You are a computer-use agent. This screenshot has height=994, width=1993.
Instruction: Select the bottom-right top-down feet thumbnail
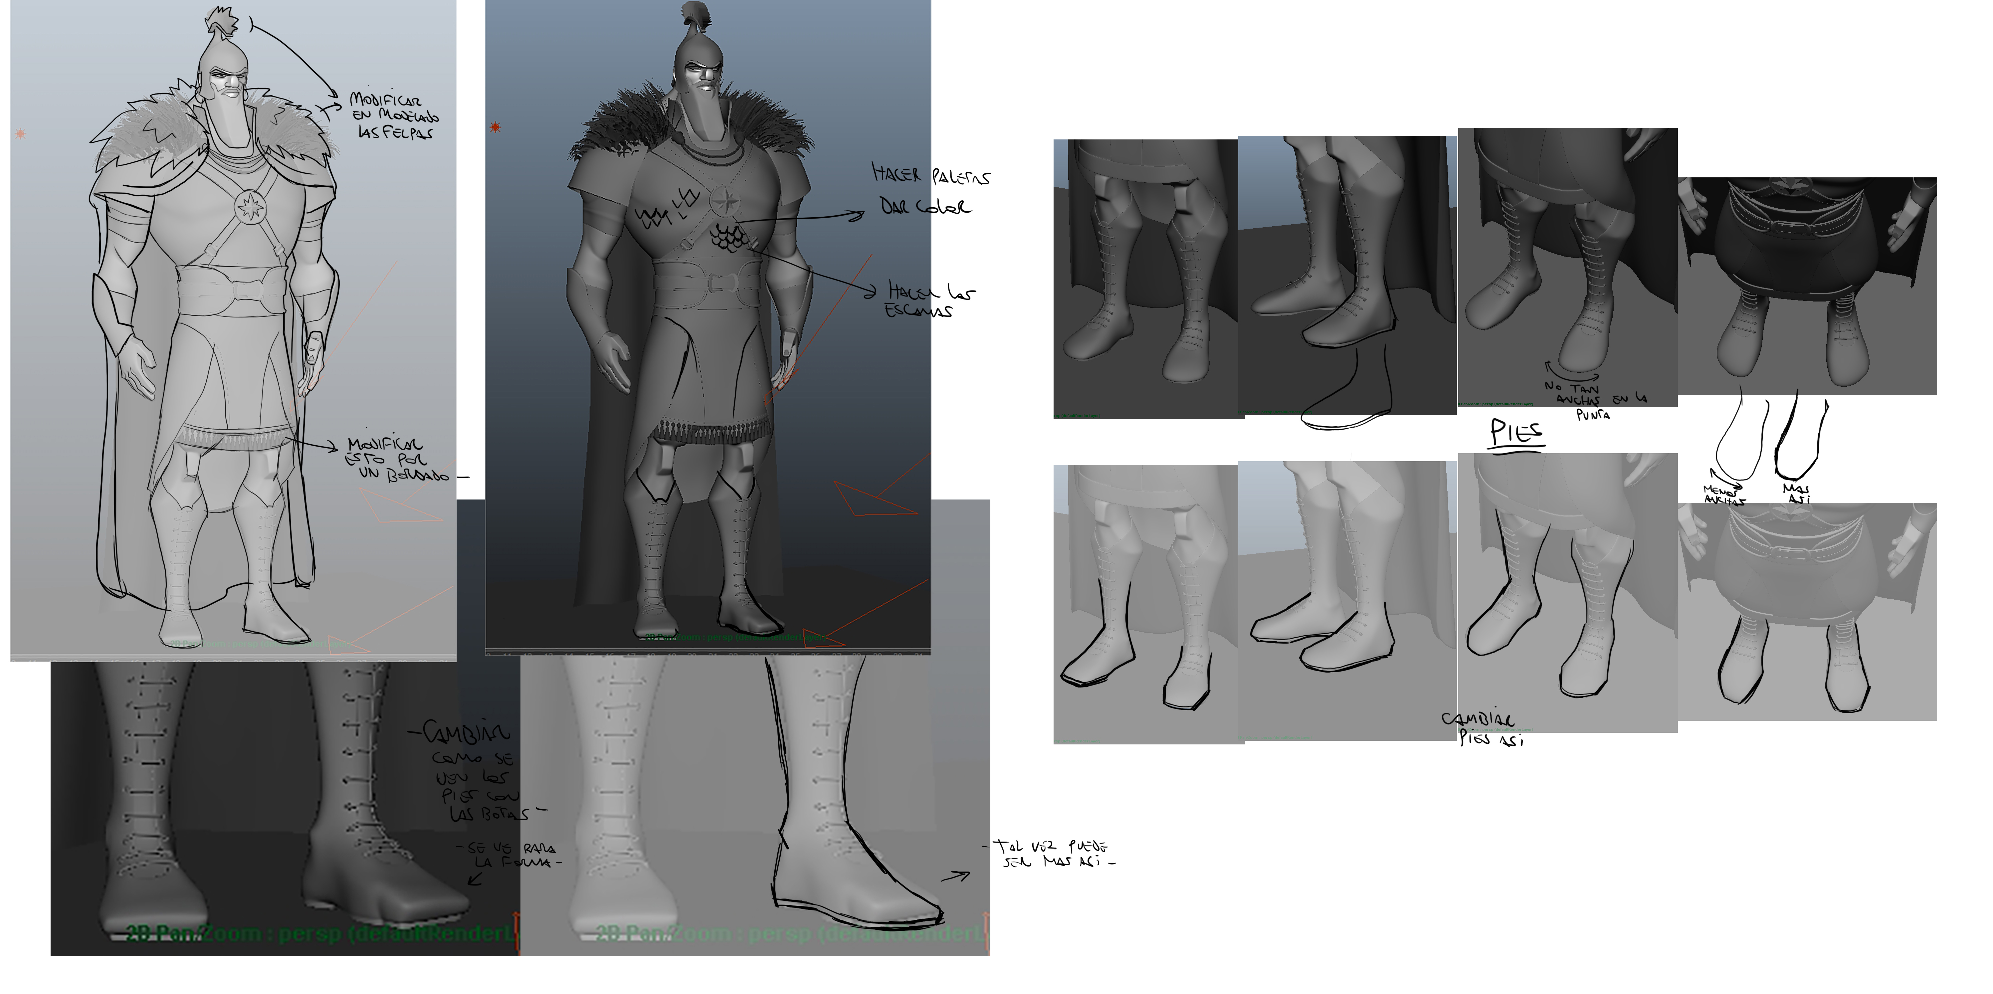(x=1807, y=611)
